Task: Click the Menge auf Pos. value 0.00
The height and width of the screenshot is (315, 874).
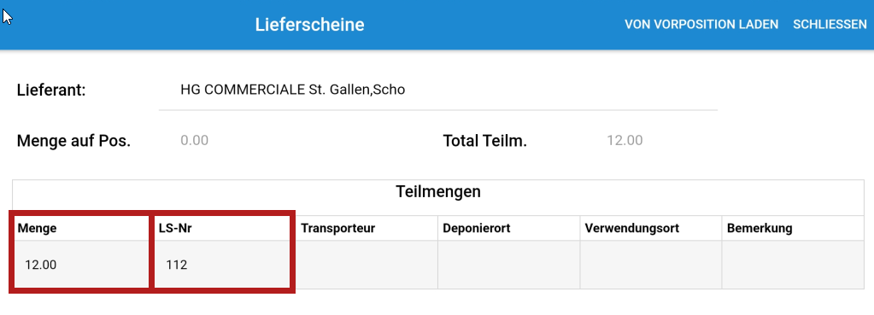Action: (195, 140)
